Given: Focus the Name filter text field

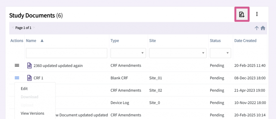Looking at the screenshot, I should coord(67,53).
